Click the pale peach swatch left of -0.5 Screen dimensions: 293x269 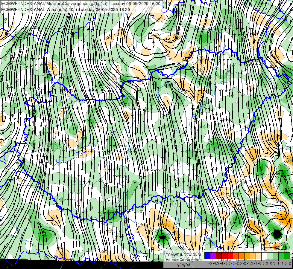coord(259,256)
